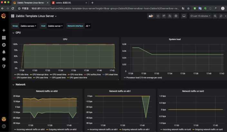227x132 pixels.
Task: Click the Share dashboard icon
Action: [x=164, y=16]
